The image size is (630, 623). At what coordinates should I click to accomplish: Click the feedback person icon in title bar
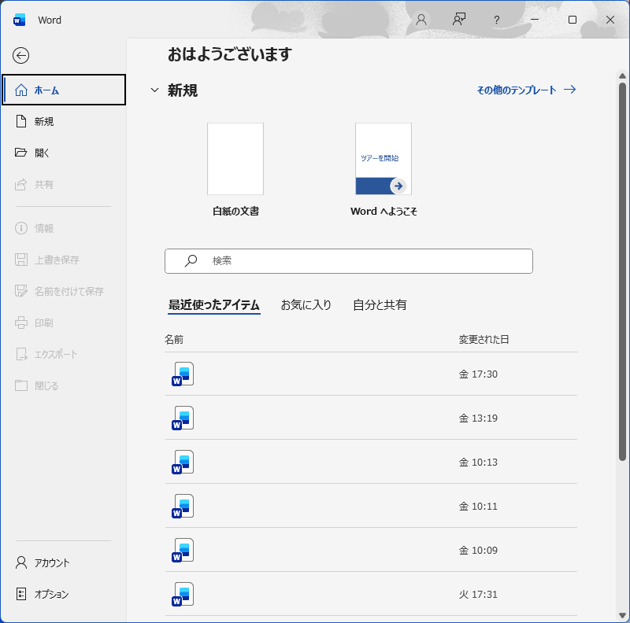coord(459,20)
